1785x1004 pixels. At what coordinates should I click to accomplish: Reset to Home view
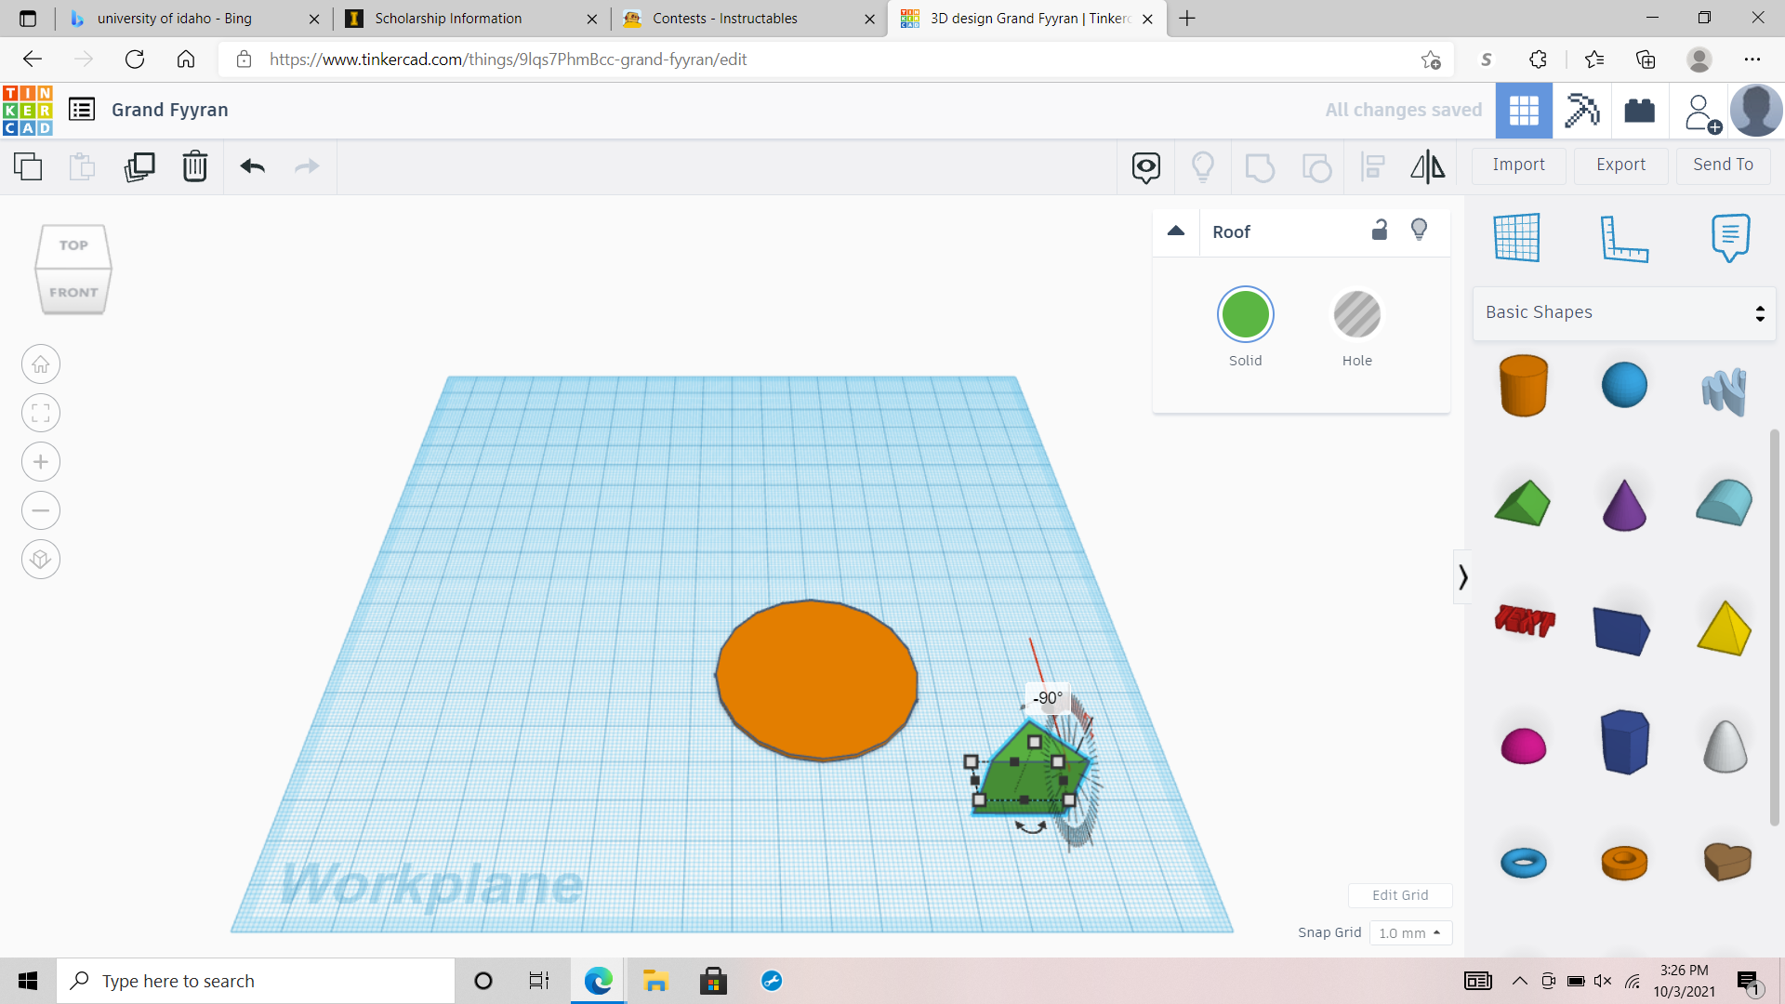point(41,364)
